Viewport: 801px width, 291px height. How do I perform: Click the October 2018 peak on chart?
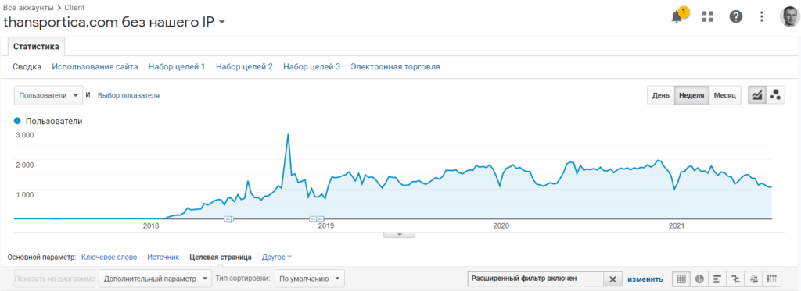coord(288,135)
